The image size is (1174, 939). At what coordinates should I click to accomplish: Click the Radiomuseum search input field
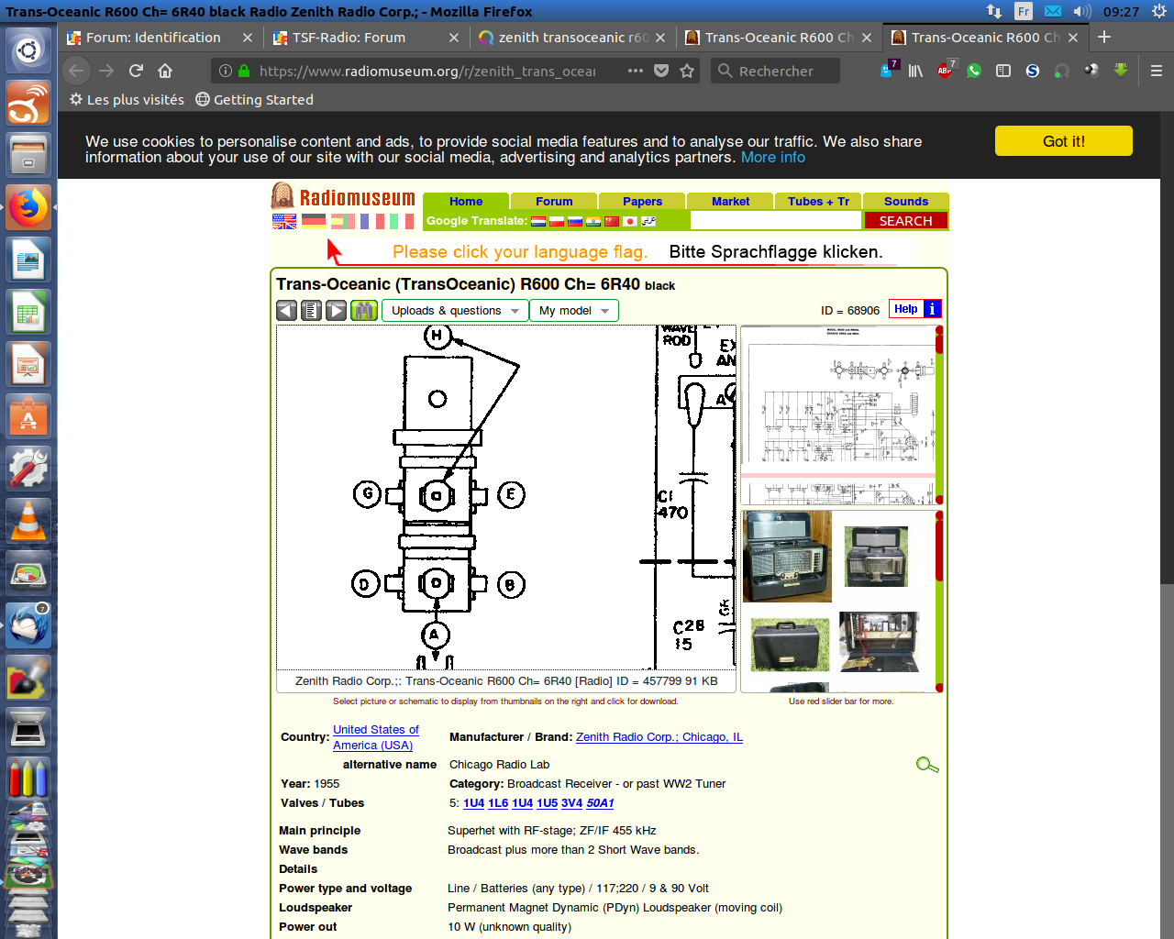pyautogui.click(x=776, y=221)
